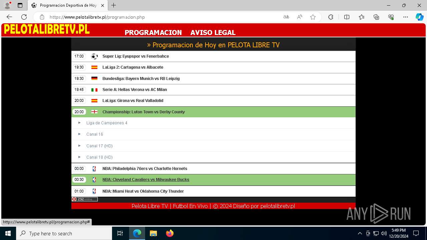This screenshot has height=240, width=427.
Task: Click the taskbar search box
Action: point(64,233)
